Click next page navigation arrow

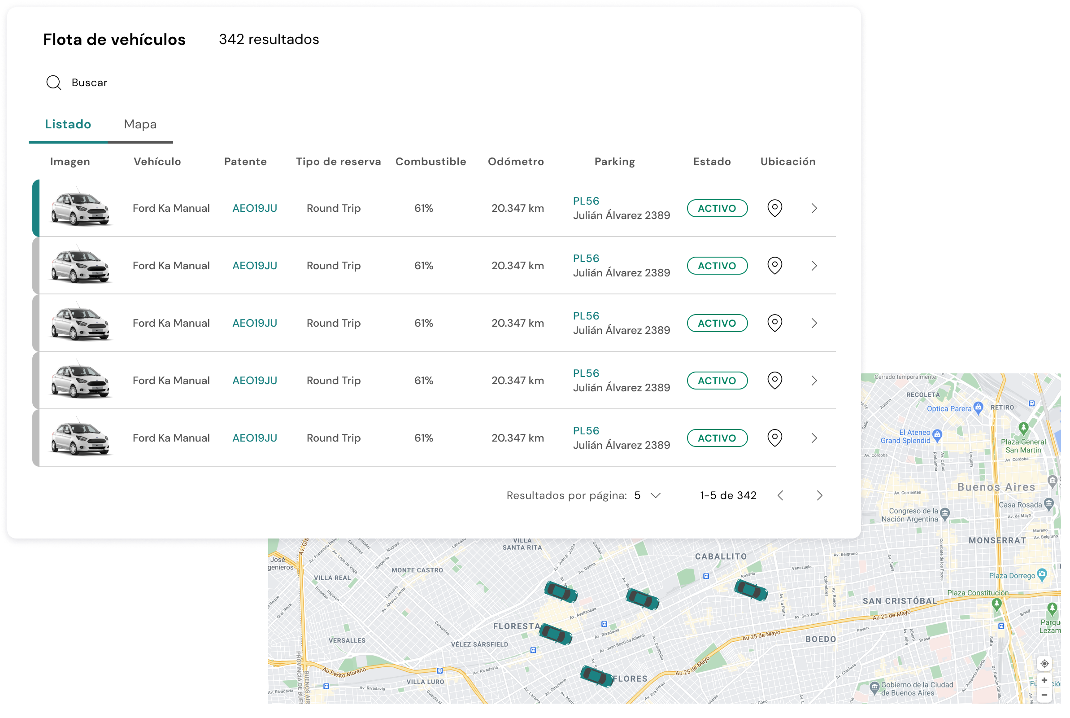coord(820,495)
